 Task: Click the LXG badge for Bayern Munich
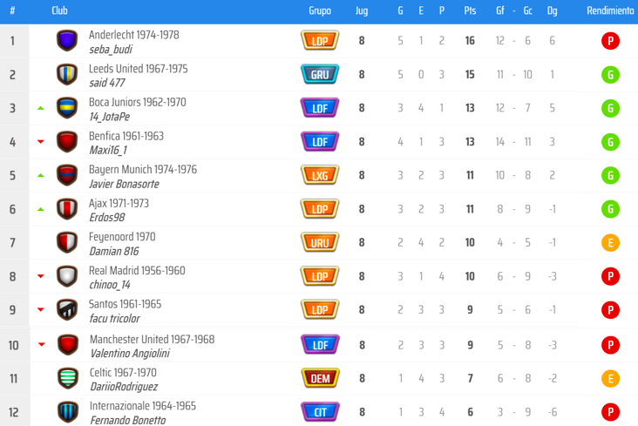click(320, 175)
